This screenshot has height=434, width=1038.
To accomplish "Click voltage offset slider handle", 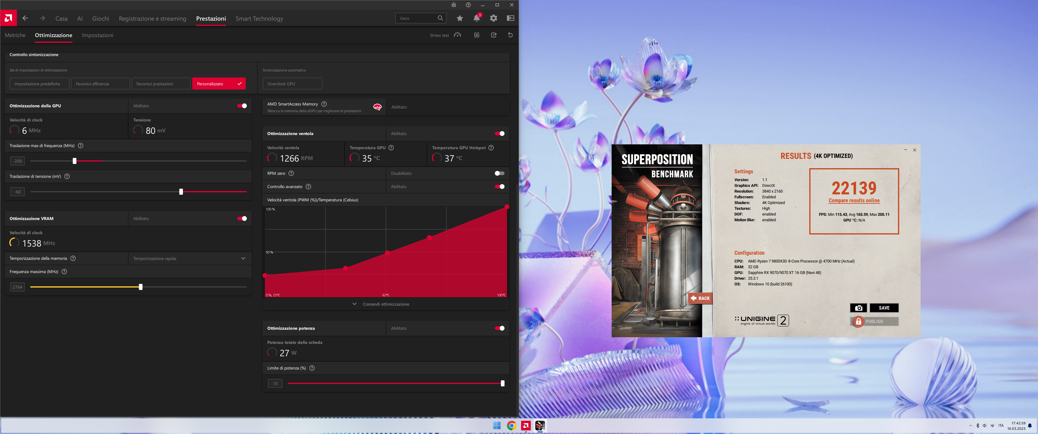I will (x=181, y=192).
